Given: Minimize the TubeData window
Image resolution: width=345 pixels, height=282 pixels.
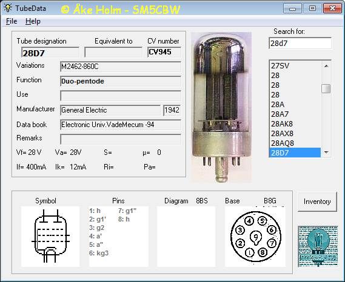Looking at the screenshot, I should tap(292, 8).
